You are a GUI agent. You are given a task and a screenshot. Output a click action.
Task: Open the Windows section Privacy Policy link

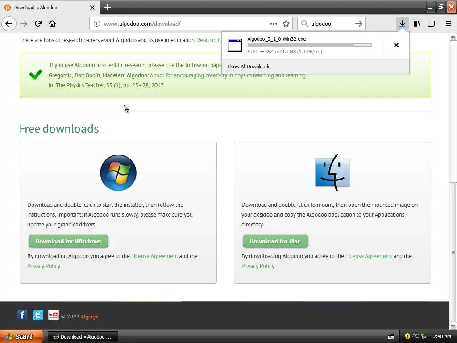click(44, 266)
